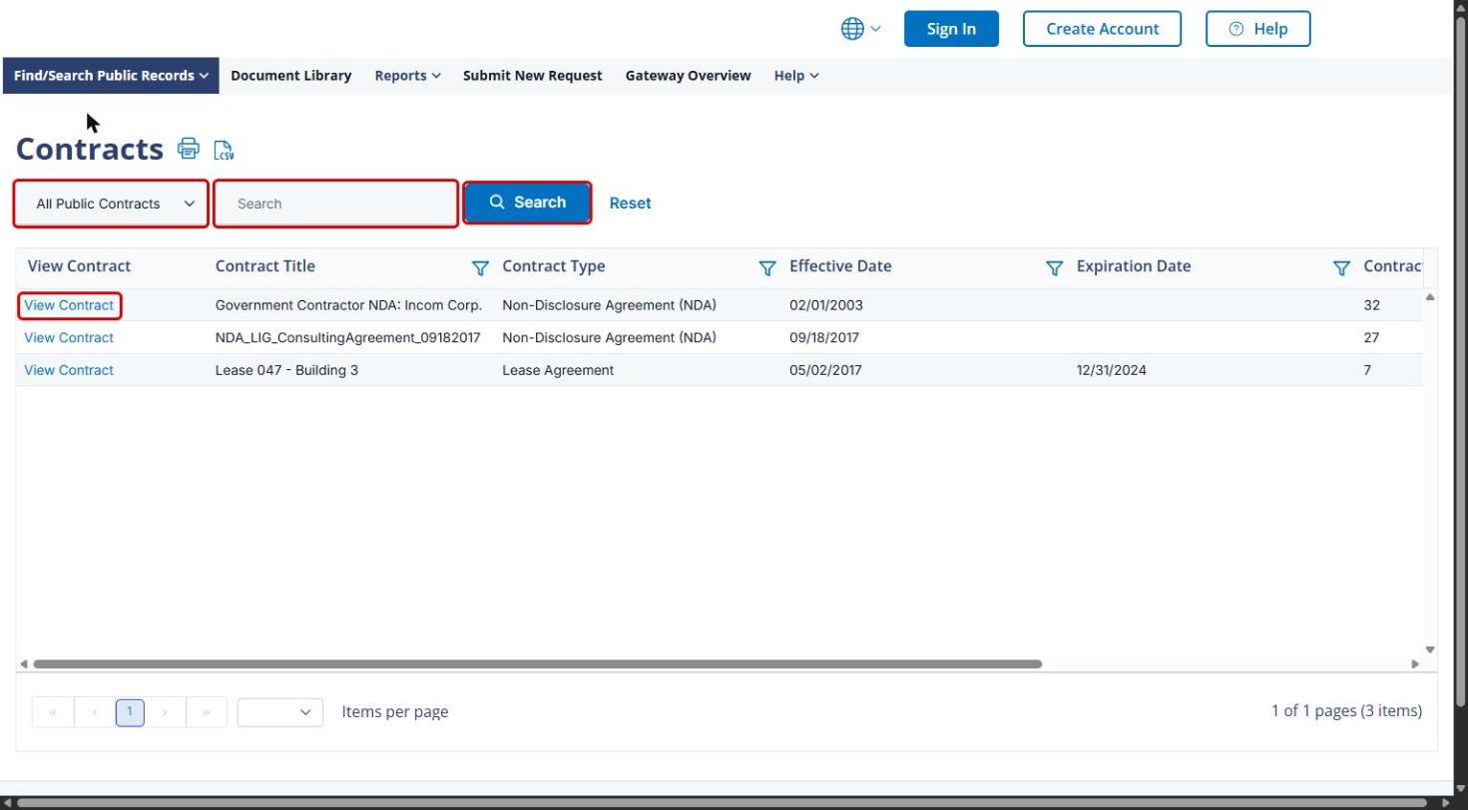Image resolution: width=1468 pixels, height=810 pixels.
Task: Select the Lease Agreement type cell
Action: 558,370
